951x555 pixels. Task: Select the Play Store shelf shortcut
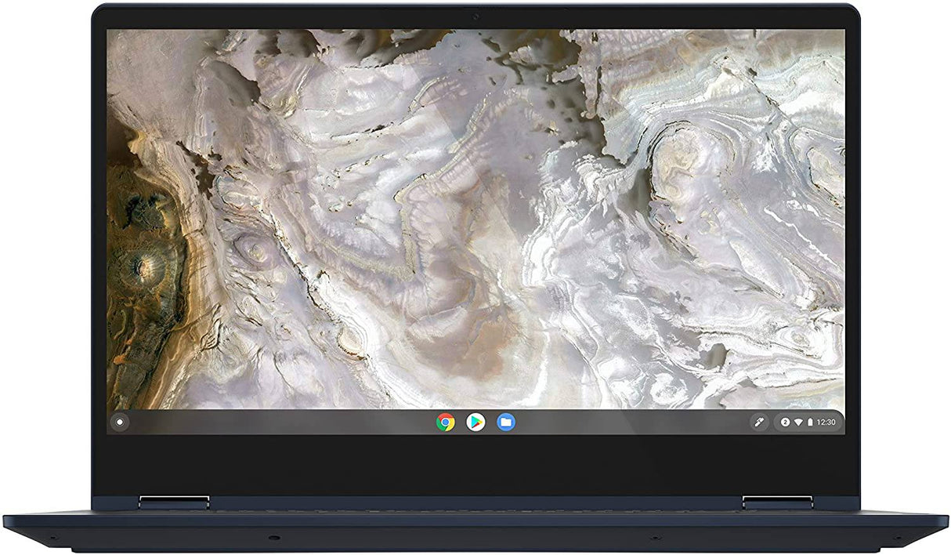[x=474, y=422]
